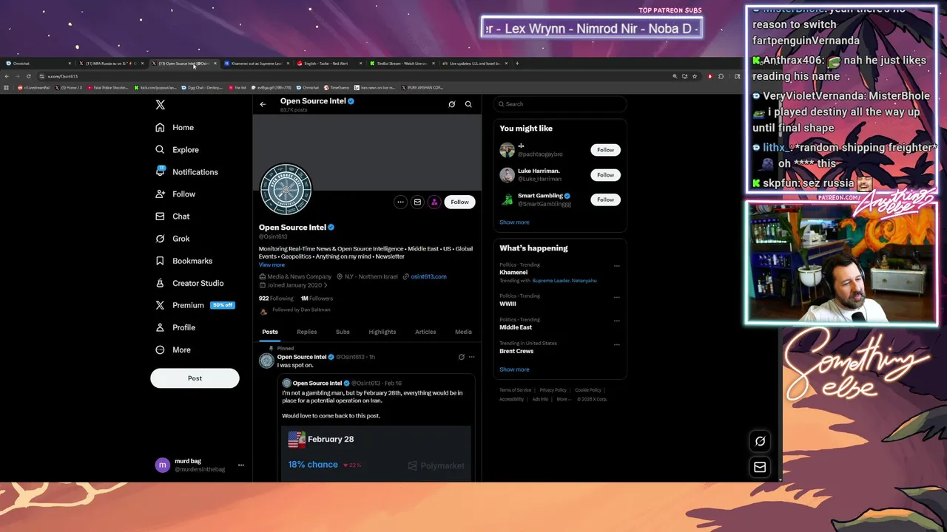Select the Posts tab
This screenshot has height=532, width=947.
click(270, 332)
